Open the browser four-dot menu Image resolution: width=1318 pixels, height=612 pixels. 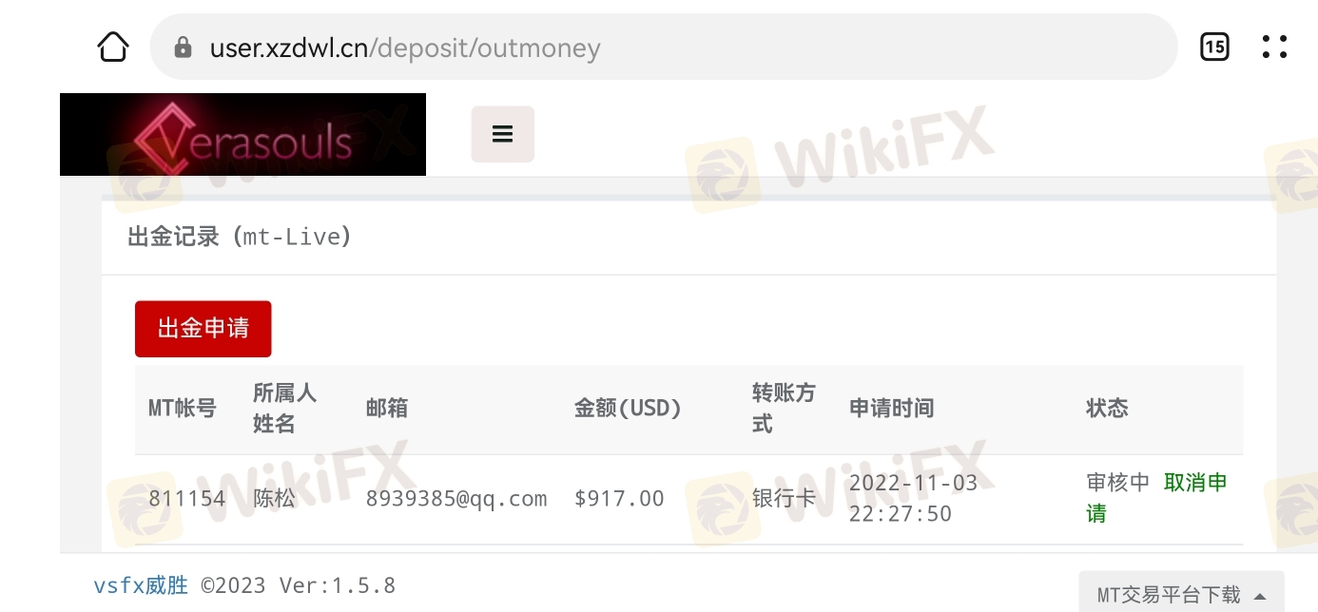(1274, 47)
